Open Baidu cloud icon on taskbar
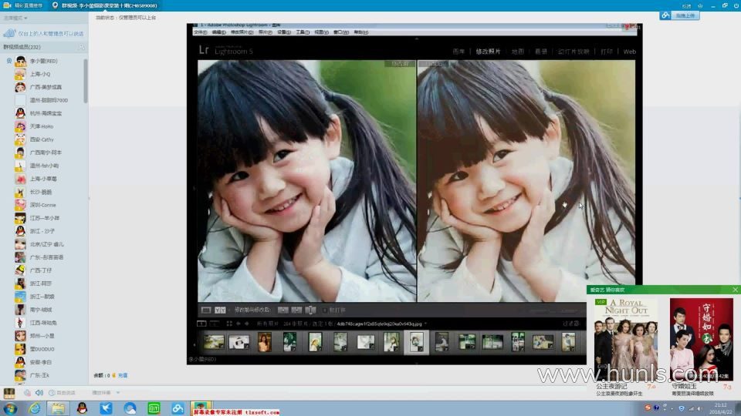The image size is (741, 416). (178, 408)
